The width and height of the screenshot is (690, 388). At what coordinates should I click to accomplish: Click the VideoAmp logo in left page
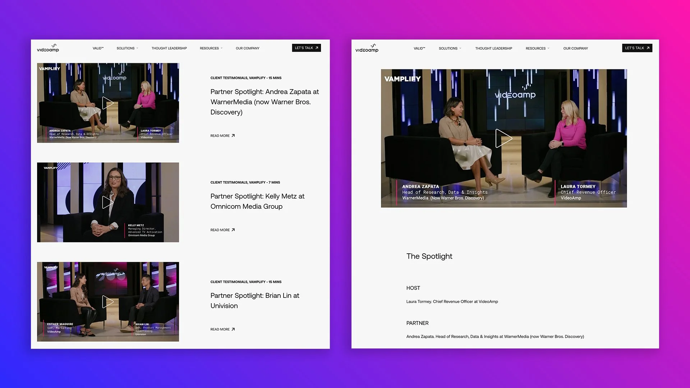(48, 48)
